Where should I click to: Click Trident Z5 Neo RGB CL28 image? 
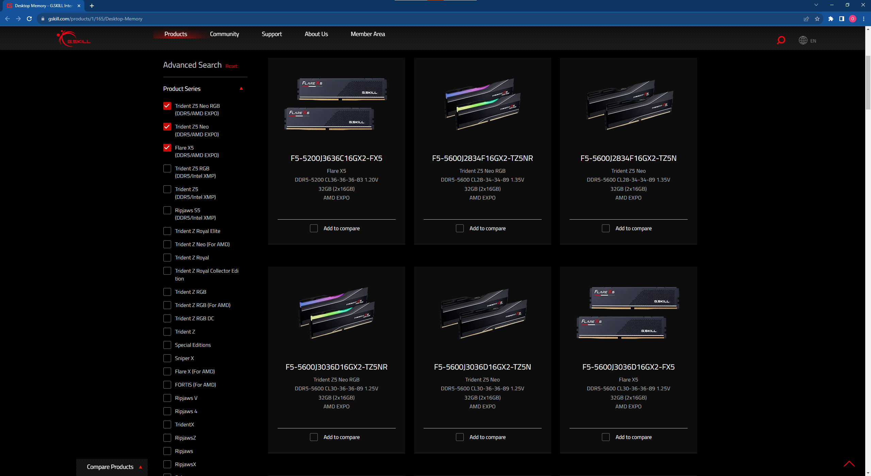pos(482,104)
